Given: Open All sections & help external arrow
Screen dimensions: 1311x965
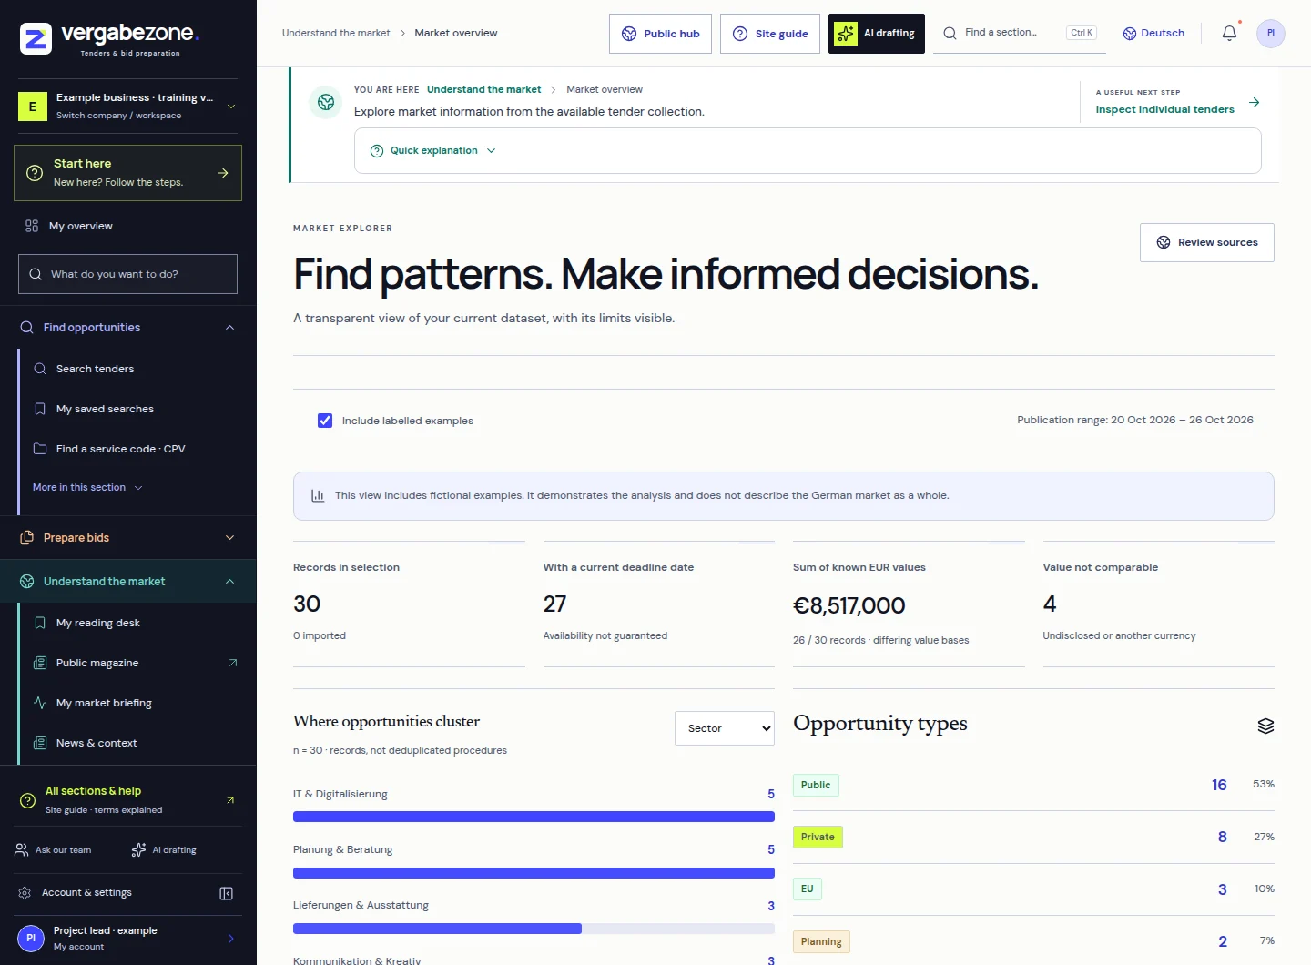Looking at the screenshot, I should [x=230, y=800].
